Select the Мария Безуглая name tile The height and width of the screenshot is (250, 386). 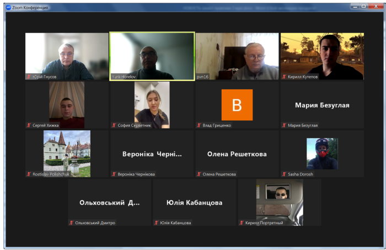click(322, 105)
